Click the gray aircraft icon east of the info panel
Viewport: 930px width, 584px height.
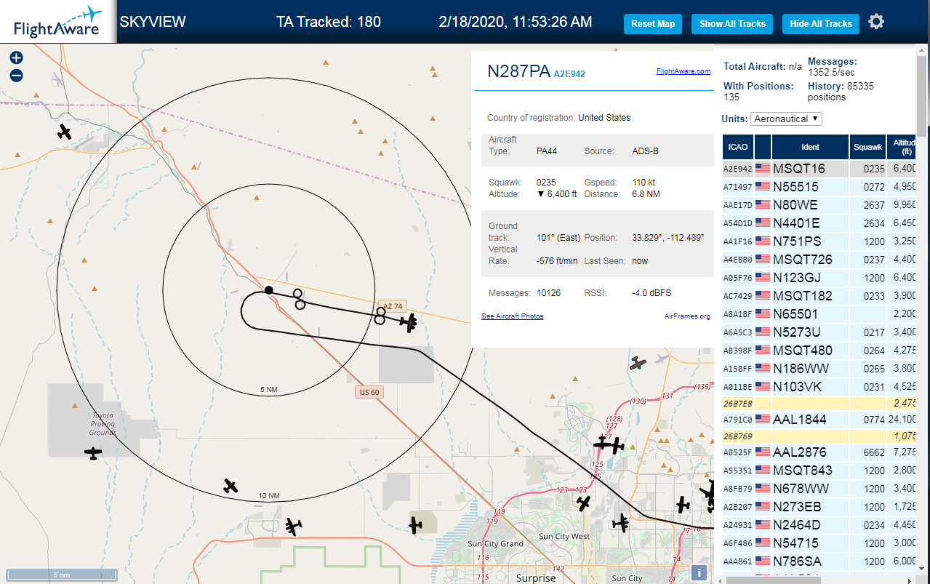click(x=638, y=363)
